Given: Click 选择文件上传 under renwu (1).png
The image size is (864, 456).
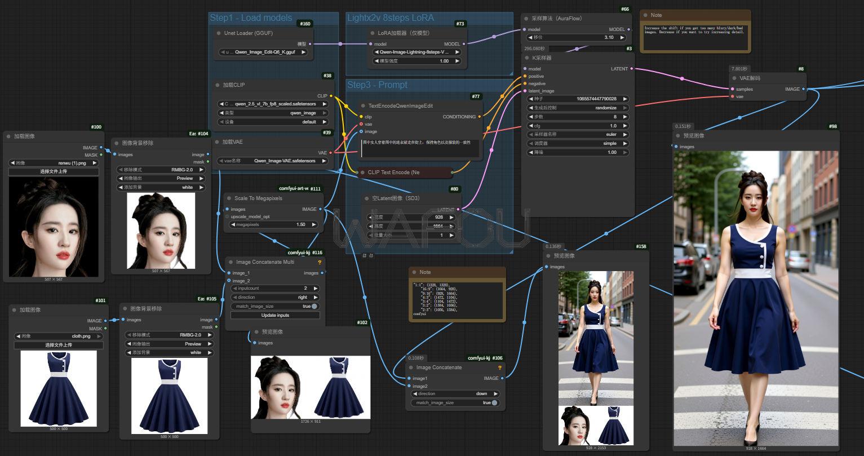Looking at the screenshot, I should click(54, 171).
